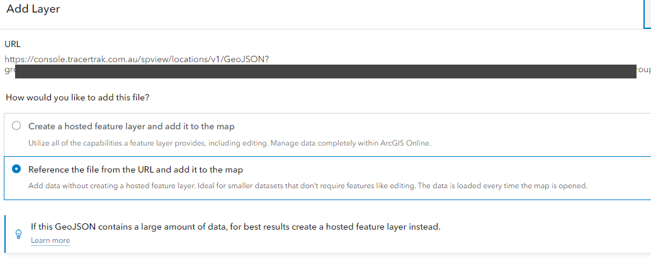Open the Learn more link
651x266 pixels.
click(x=50, y=241)
